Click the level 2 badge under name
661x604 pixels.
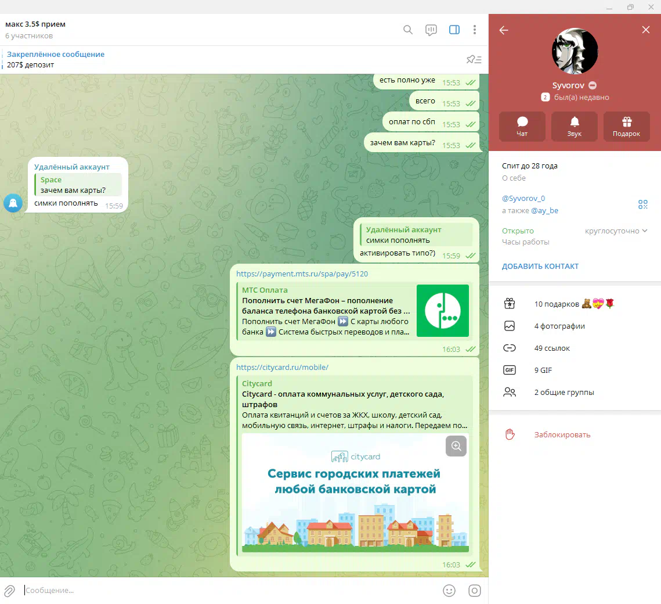pyautogui.click(x=545, y=98)
